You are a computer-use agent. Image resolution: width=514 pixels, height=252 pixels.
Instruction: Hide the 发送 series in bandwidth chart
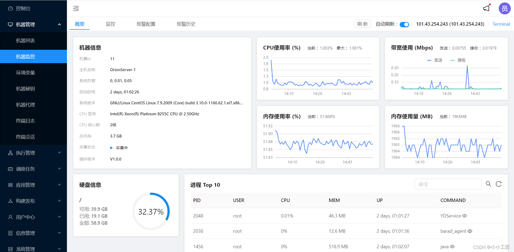pyautogui.click(x=435, y=60)
